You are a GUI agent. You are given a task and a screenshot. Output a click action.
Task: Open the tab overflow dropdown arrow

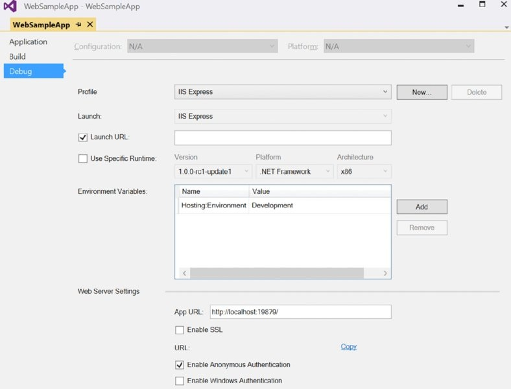[506, 27]
